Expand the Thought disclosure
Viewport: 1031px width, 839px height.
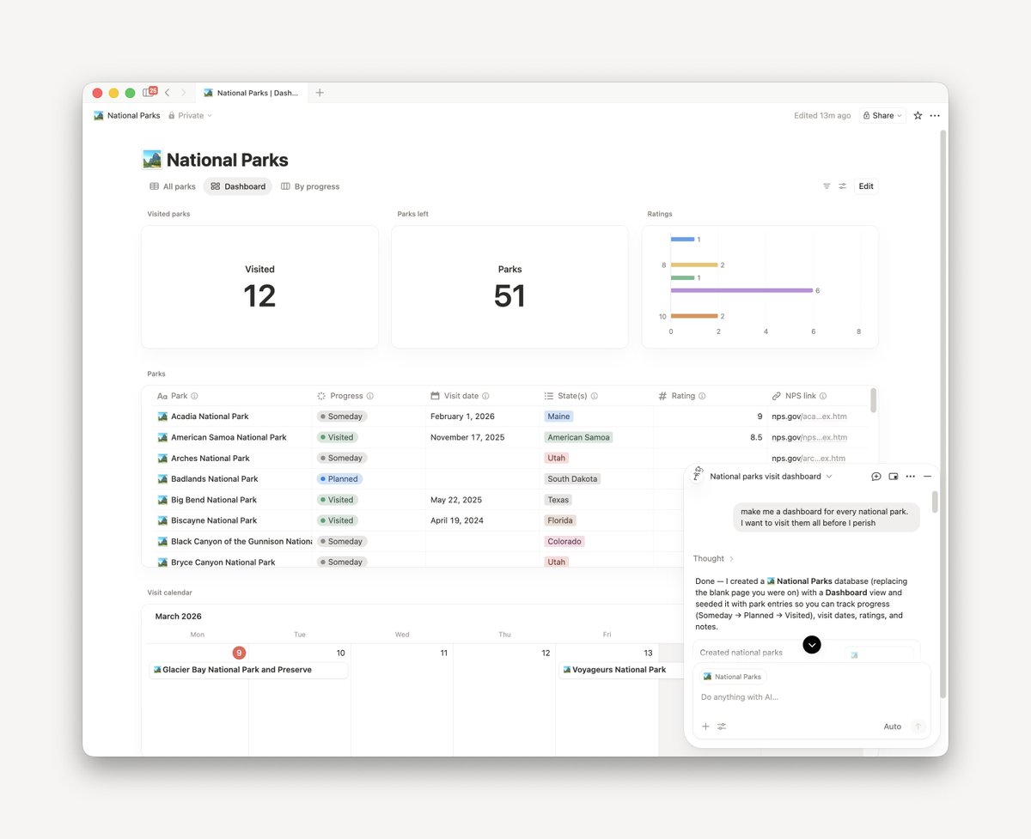coord(714,558)
